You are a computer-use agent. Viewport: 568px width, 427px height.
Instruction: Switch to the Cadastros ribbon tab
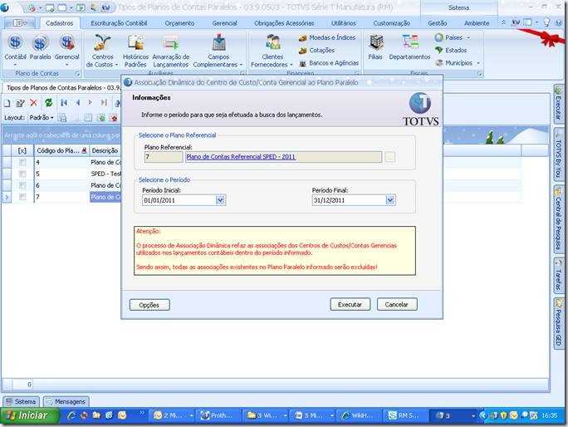(x=60, y=23)
